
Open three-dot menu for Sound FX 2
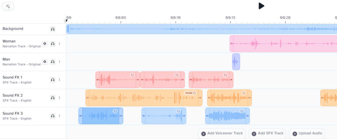tap(60, 98)
